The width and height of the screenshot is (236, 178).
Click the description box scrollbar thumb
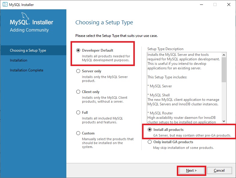click(x=224, y=70)
